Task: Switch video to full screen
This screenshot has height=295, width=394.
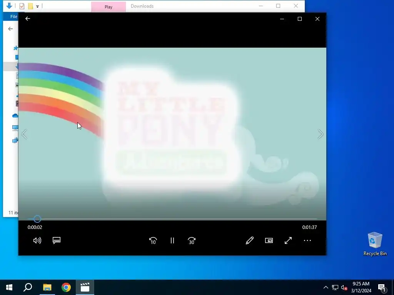Action: coord(288,240)
